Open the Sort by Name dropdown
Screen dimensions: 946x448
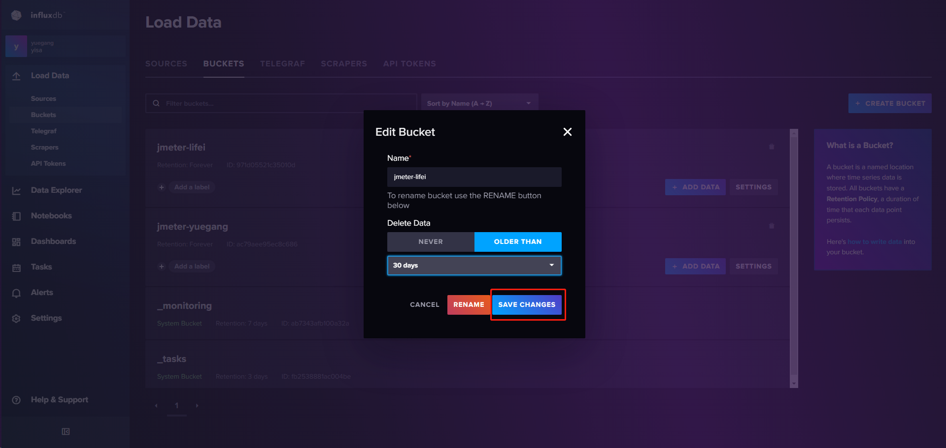tap(479, 103)
